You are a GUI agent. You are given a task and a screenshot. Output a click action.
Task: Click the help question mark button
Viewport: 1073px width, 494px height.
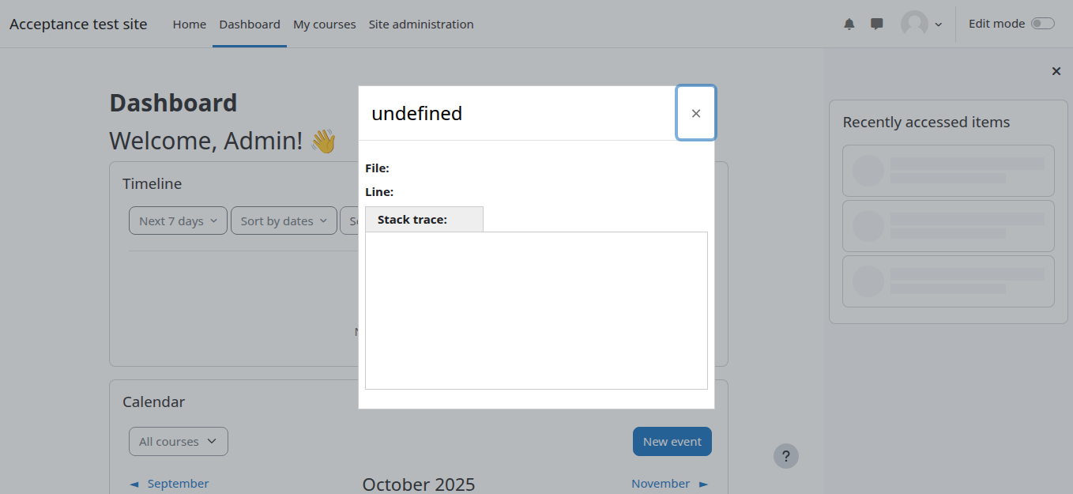(785, 456)
